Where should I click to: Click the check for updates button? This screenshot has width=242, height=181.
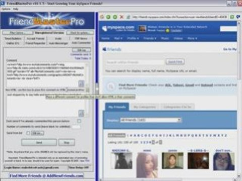80,33
